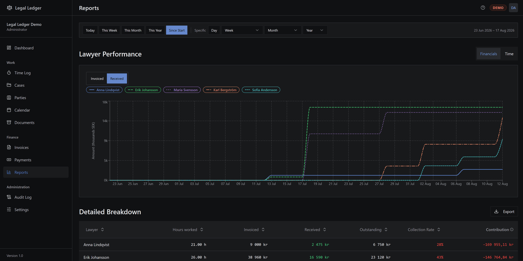Sort table by Hours worked column

tap(188, 230)
